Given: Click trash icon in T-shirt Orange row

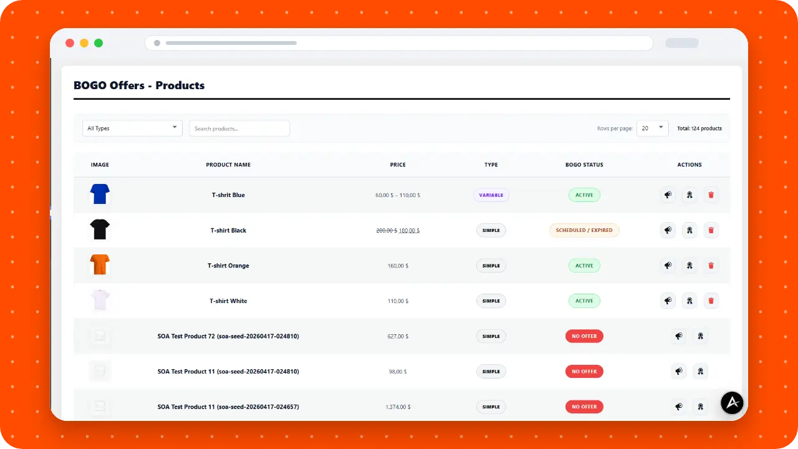Looking at the screenshot, I should click(711, 266).
